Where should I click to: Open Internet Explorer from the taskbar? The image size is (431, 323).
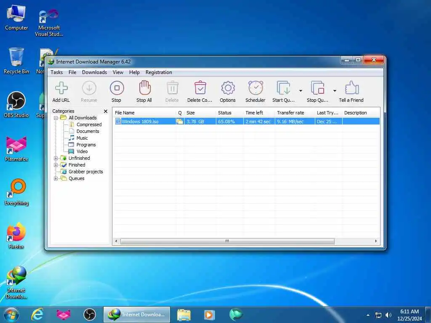(37, 315)
